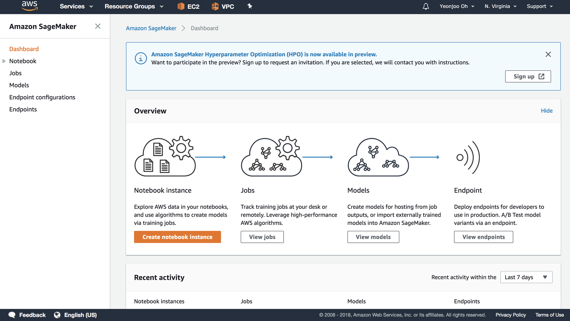Click the pin shortcuts icon

(x=250, y=6)
